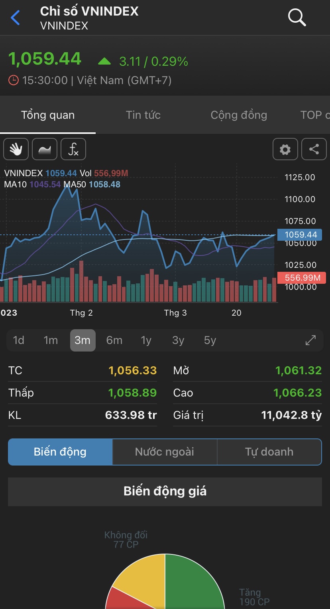
Task: Switch to the Cộng đồng tab
Action: click(x=239, y=115)
